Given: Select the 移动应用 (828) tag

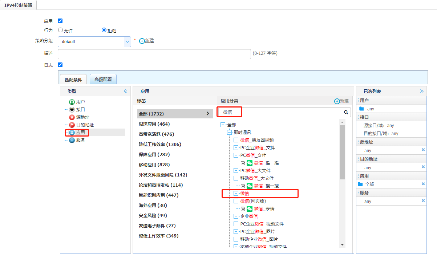Looking at the screenshot, I should pyautogui.click(x=154, y=165).
